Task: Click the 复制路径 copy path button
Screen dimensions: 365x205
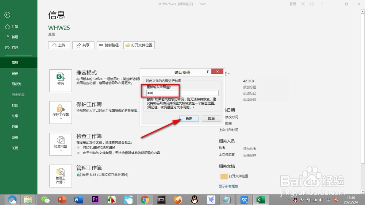Action: tap(109, 45)
